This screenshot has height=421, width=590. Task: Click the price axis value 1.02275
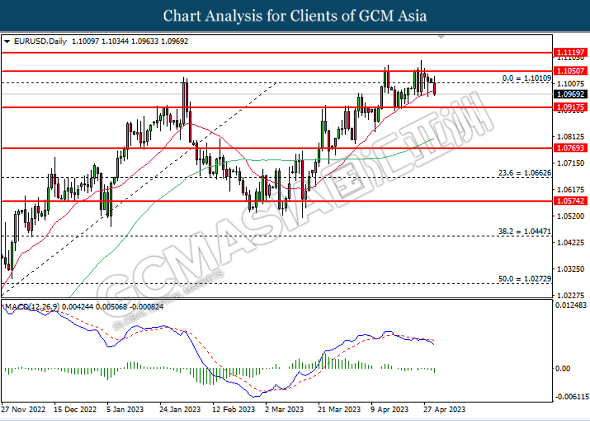click(571, 295)
